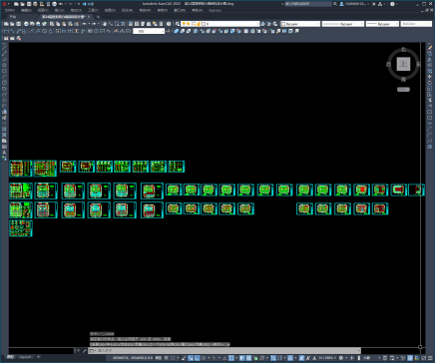The height and width of the screenshot is (363, 435).
Task: Toggle ortho mode in status bar
Action: (x=198, y=358)
